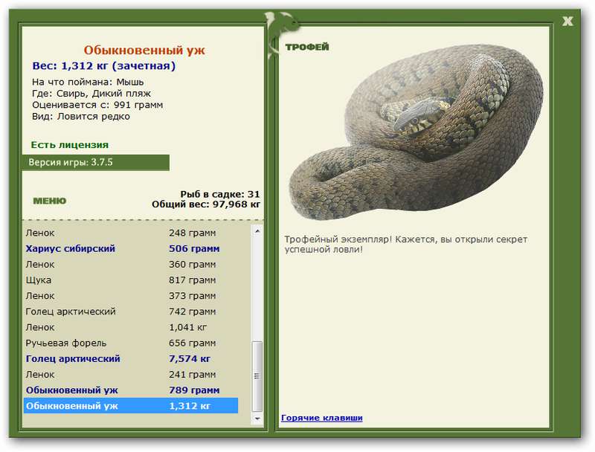Click the Вес: 1,312 кг (зачетная) line

[104, 65]
